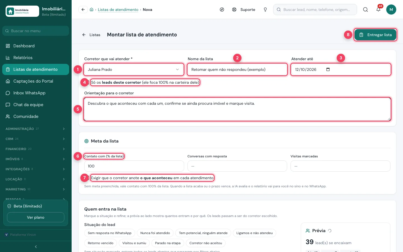Open Relatórios in the sidebar
403x252 pixels.
[36, 58]
